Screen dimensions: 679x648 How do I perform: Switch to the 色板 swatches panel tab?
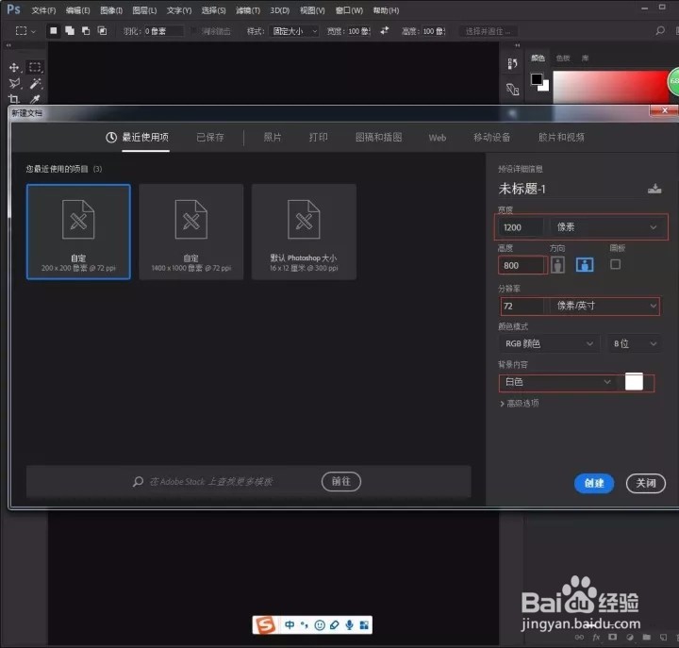563,58
